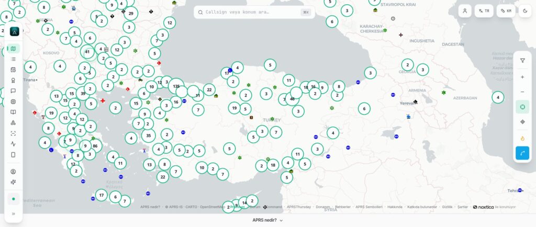
Task: Zoom out with the minus button
Action: 522,92
